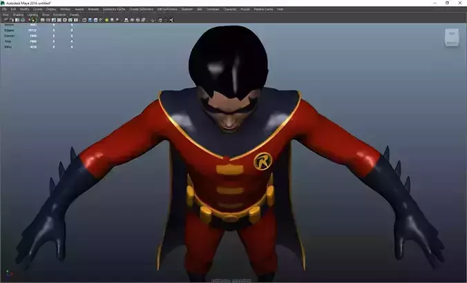Open the Create Deformers menu
467x283 pixels.
[x=141, y=9]
